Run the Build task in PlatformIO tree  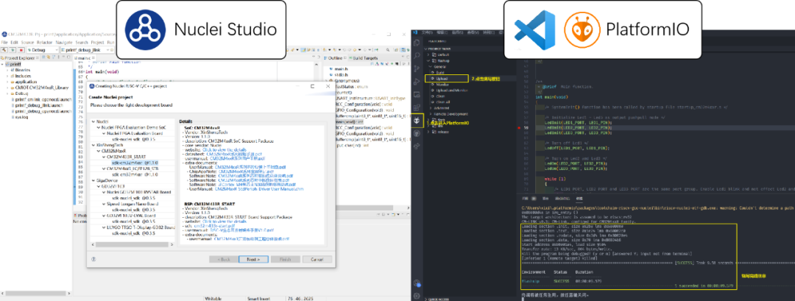pos(441,72)
